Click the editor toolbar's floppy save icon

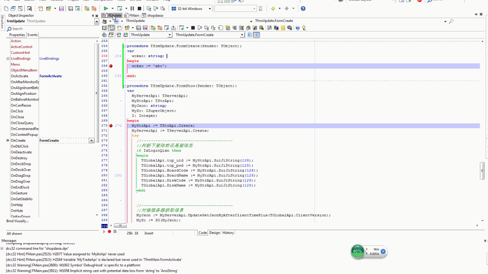click(x=139, y=28)
